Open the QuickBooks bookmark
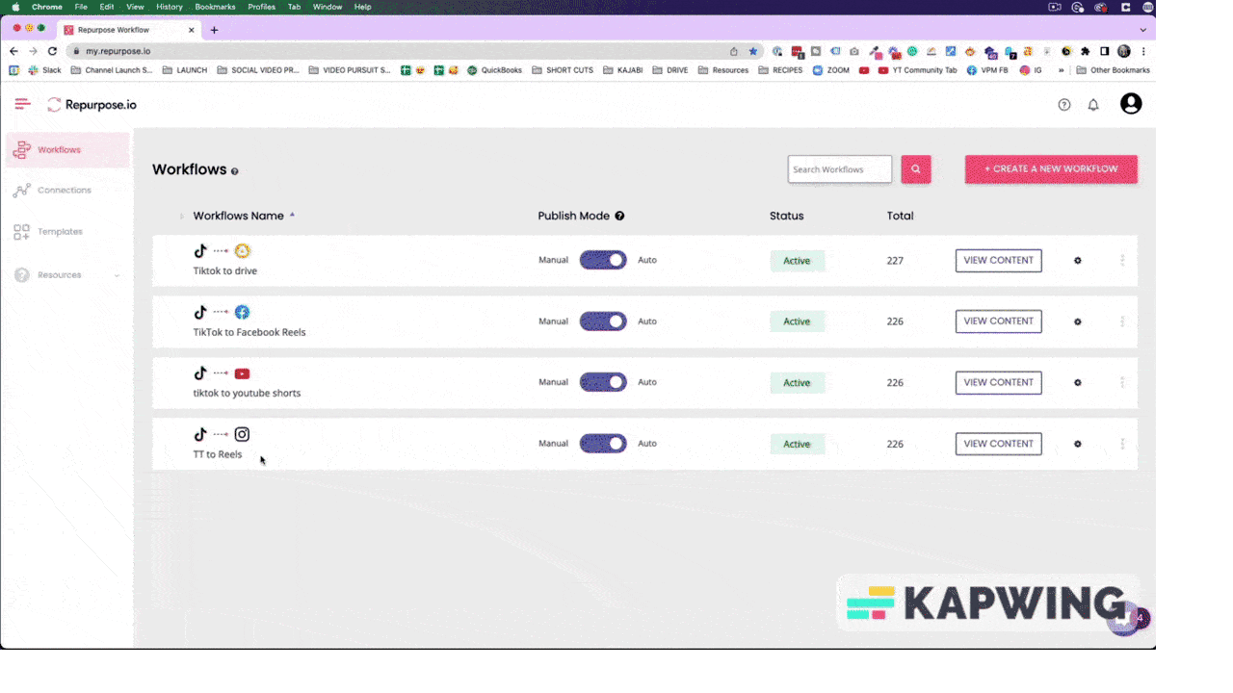 494,70
